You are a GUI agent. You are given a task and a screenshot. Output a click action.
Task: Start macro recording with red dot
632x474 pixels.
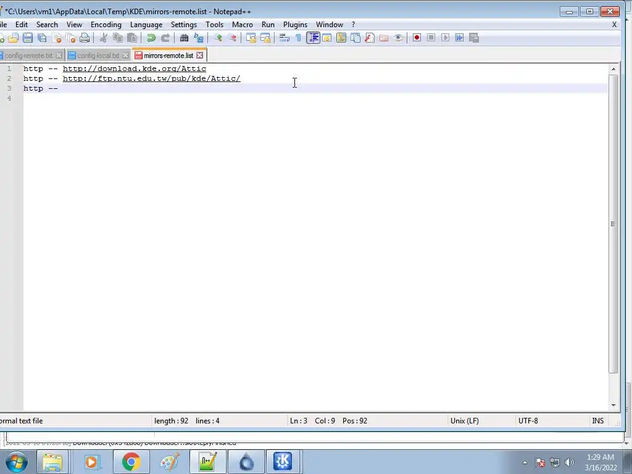point(417,38)
